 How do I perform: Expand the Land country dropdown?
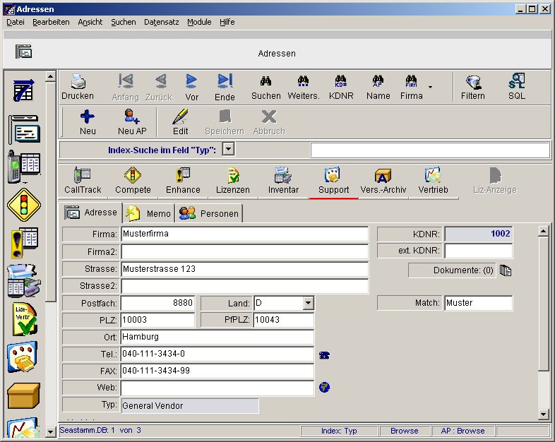point(308,303)
